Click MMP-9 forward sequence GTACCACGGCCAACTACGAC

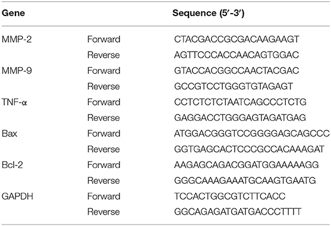(237, 71)
